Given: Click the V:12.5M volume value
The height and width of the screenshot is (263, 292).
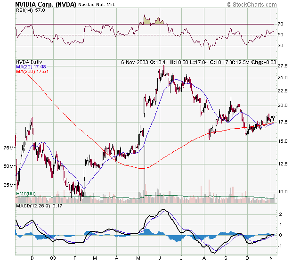Looking at the screenshot, I should pyautogui.click(x=240, y=62).
